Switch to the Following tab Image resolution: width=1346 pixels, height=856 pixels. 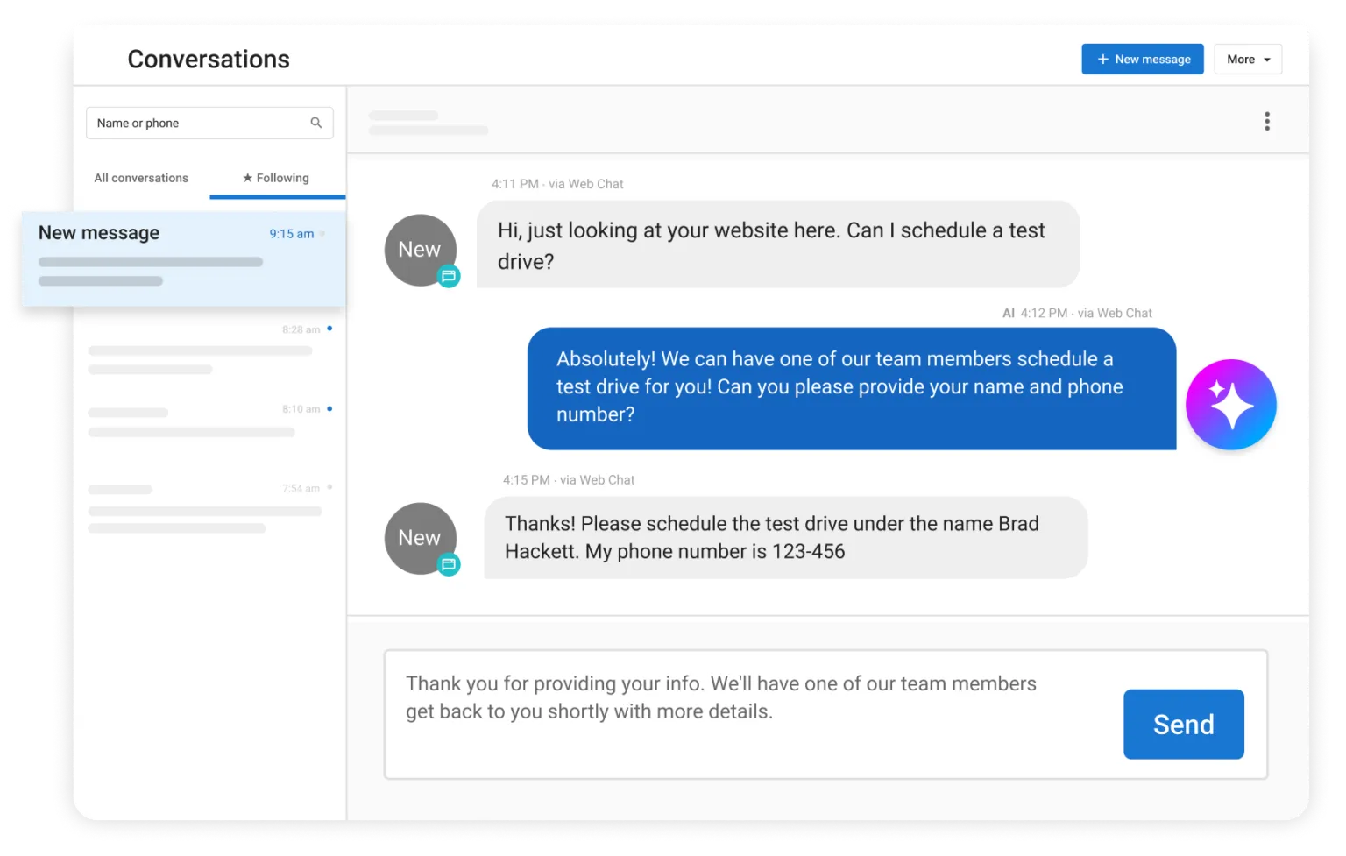(277, 178)
